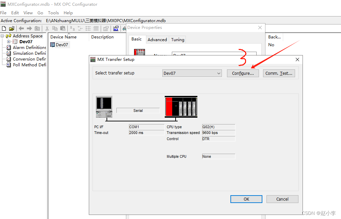Click the Copy toolbar icon
341x219 pixels.
(55, 29)
